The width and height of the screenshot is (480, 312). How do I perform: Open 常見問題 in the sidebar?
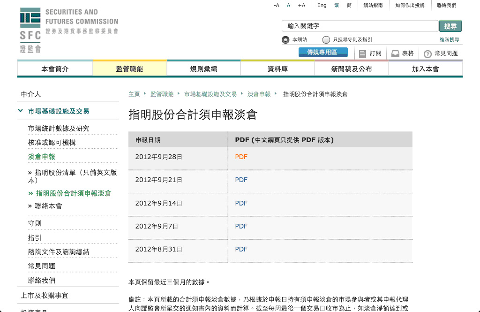pyautogui.click(x=42, y=266)
